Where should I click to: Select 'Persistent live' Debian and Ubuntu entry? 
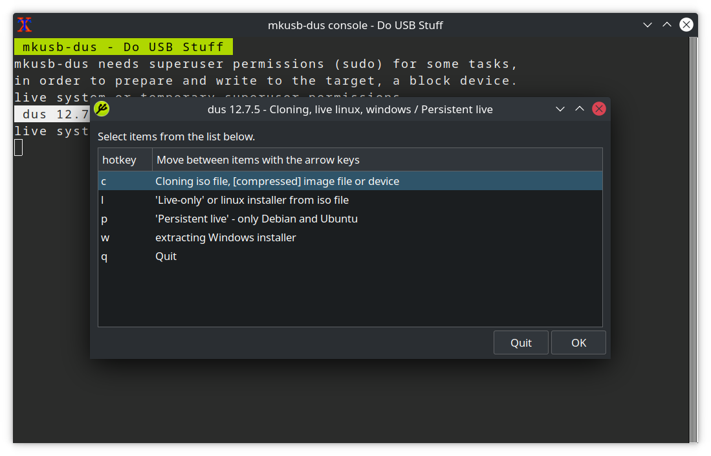click(256, 219)
